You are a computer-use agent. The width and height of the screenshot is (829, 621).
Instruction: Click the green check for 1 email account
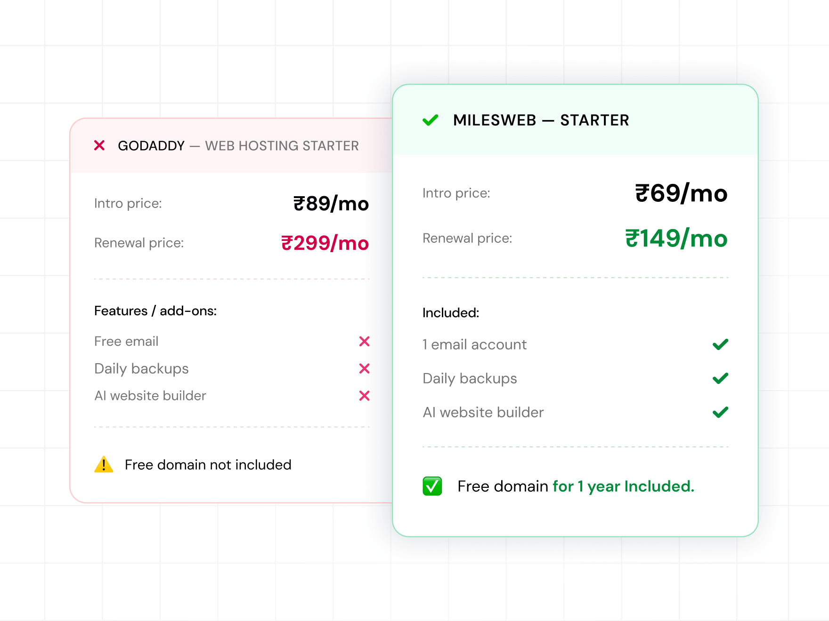pos(721,344)
